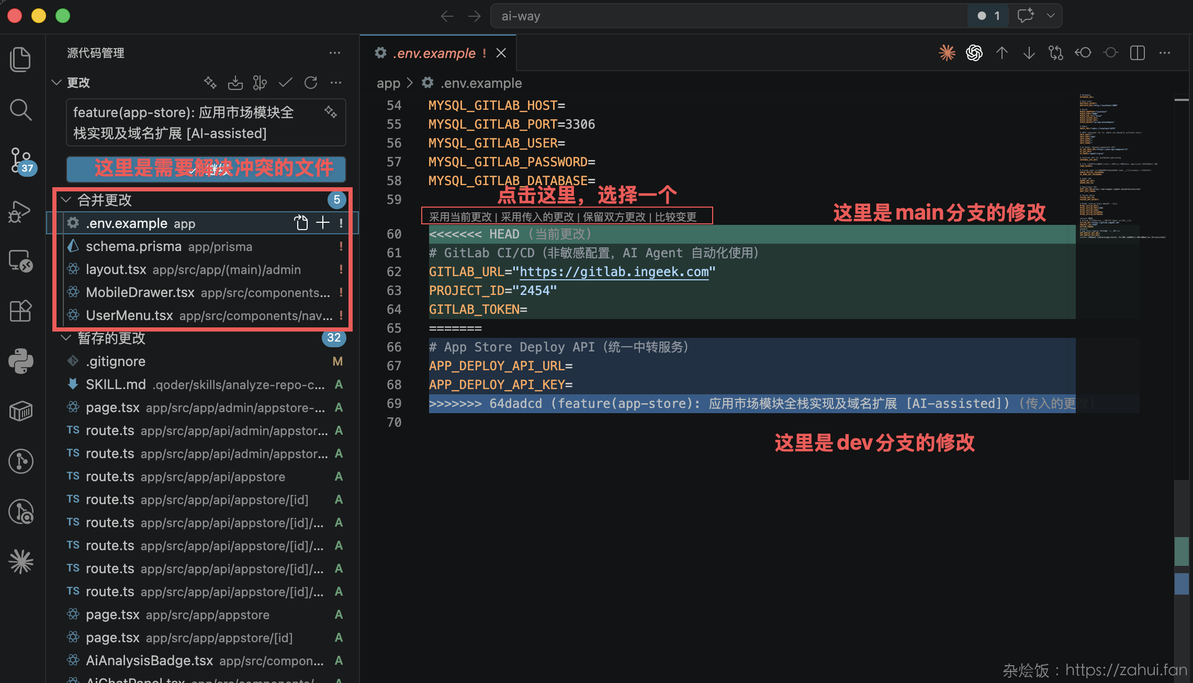The width and height of the screenshot is (1193, 683).
Task: Select schema.prisma conflict file
Action: pos(202,246)
